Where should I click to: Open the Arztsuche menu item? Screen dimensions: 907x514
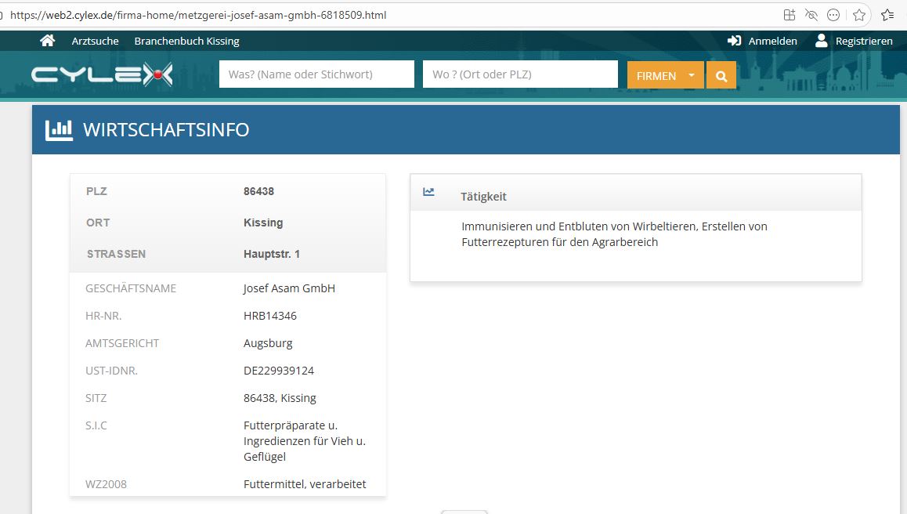click(x=95, y=41)
